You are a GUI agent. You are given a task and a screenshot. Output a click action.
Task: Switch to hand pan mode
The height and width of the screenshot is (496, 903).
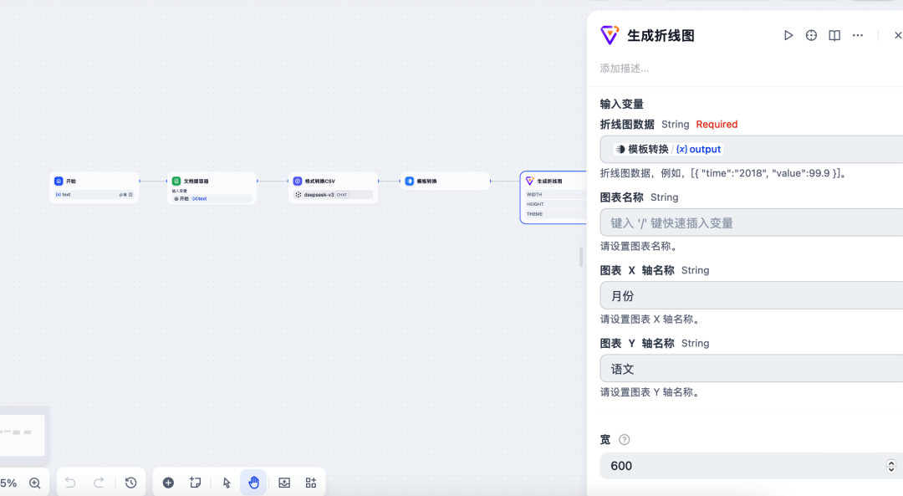point(253,482)
